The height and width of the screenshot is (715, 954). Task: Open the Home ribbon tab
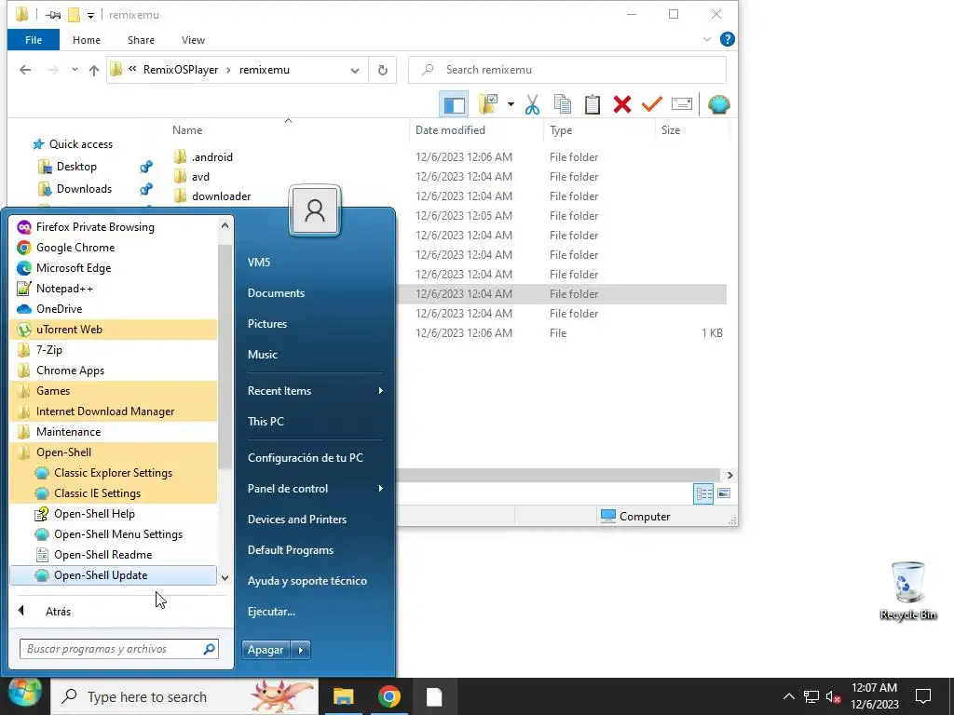87,40
